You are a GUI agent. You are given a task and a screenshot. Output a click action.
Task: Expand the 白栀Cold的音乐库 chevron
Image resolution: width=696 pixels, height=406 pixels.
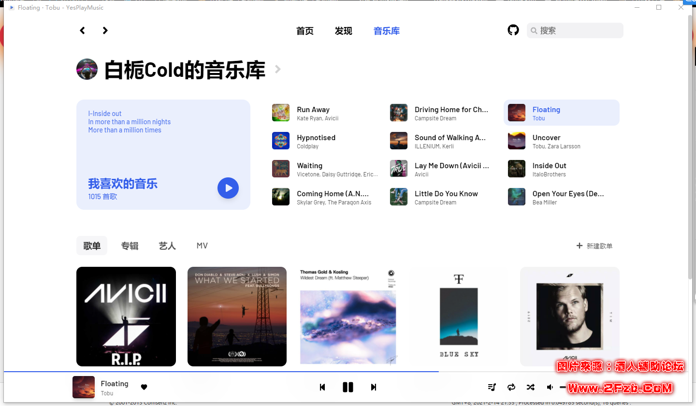(x=277, y=69)
